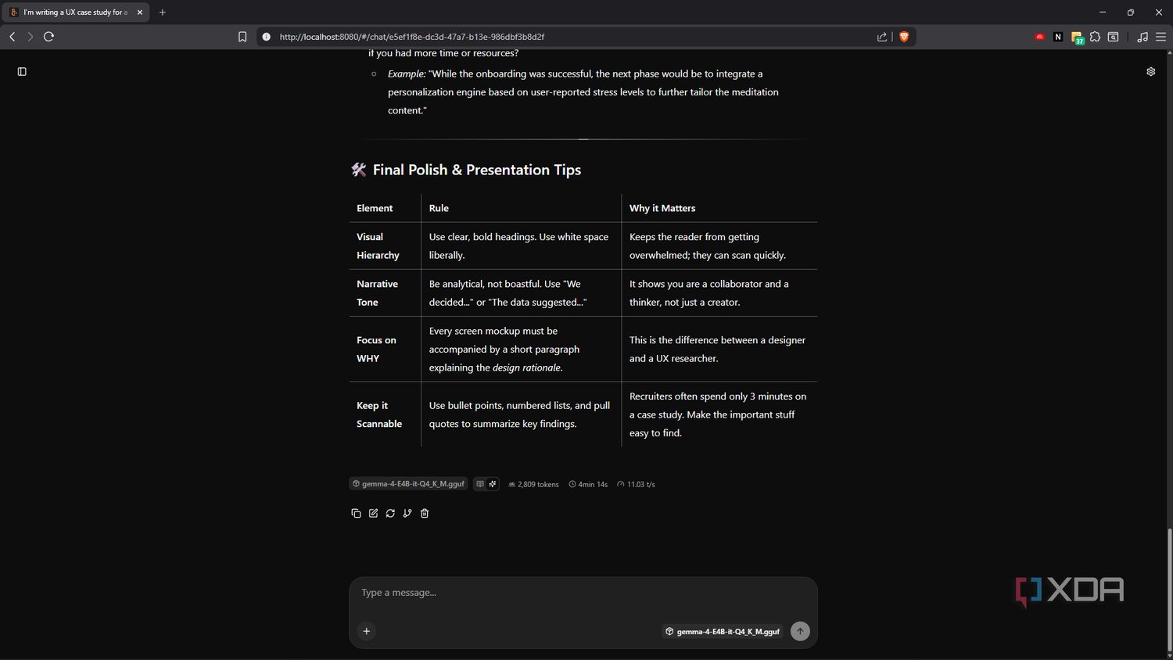Click the 11.03 t/s speed statistic
Image resolution: width=1173 pixels, height=660 pixels.
click(x=636, y=484)
